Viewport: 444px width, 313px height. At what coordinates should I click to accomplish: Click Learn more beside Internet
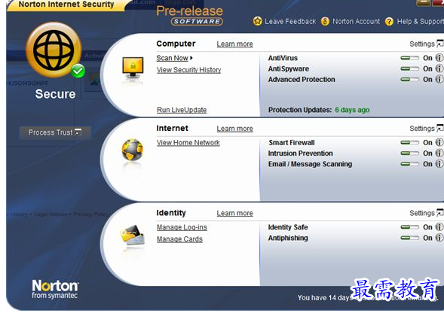point(234,129)
